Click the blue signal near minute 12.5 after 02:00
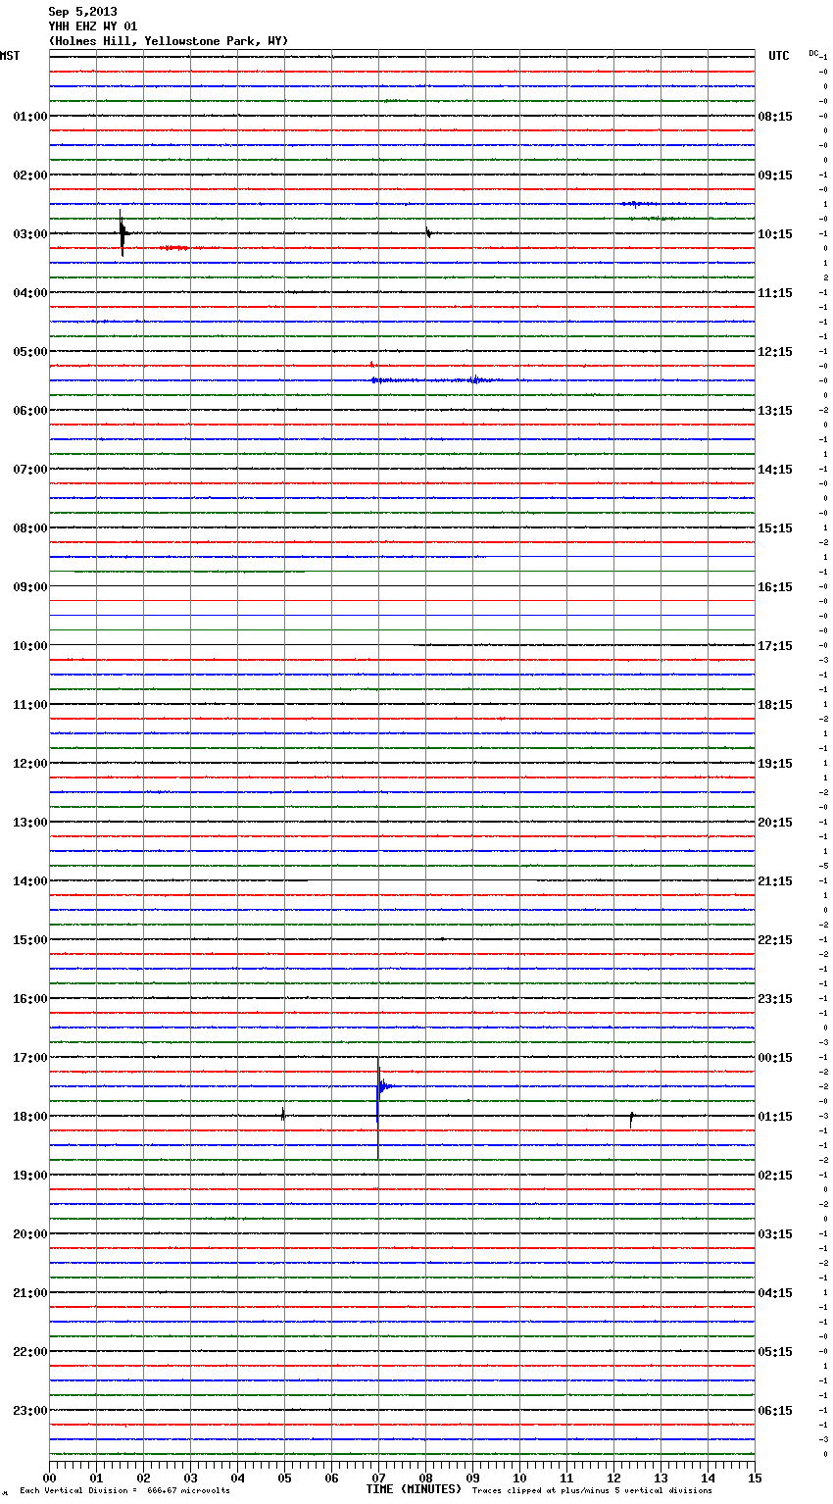 [637, 204]
